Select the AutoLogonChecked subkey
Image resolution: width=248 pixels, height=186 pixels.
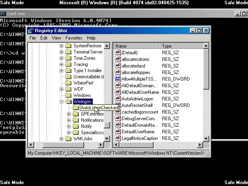pyautogui.click(x=99, y=108)
